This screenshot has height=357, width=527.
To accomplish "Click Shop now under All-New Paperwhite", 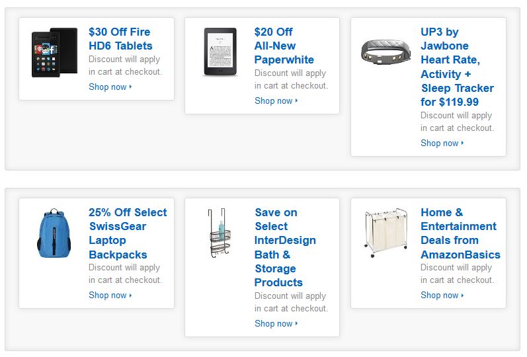I will coord(273,100).
